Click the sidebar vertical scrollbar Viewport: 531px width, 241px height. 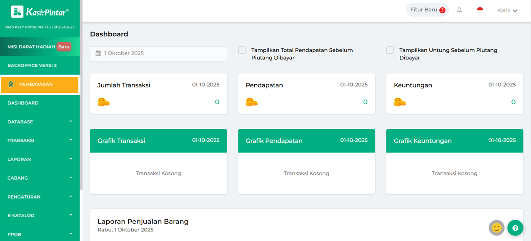click(x=81, y=125)
